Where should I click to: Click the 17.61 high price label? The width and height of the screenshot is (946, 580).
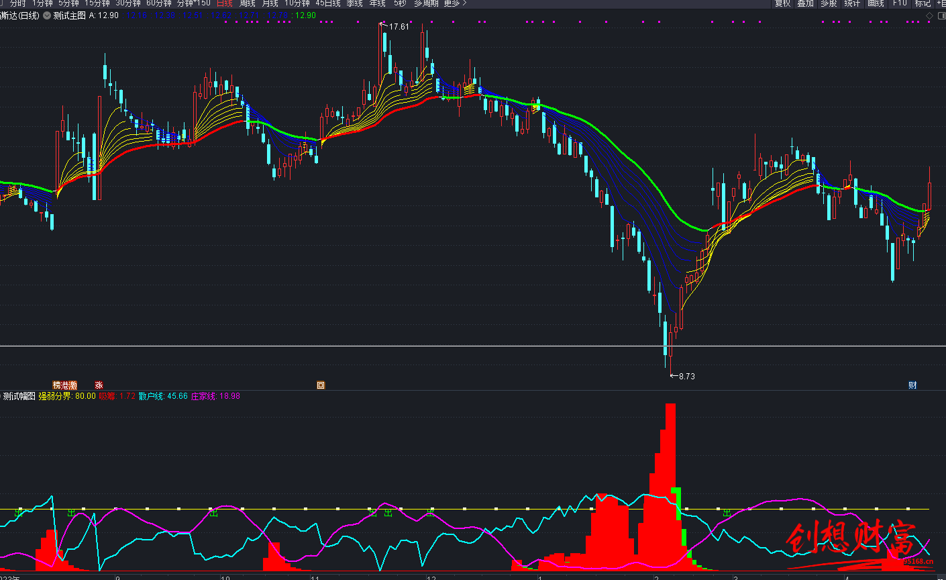pyautogui.click(x=399, y=27)
